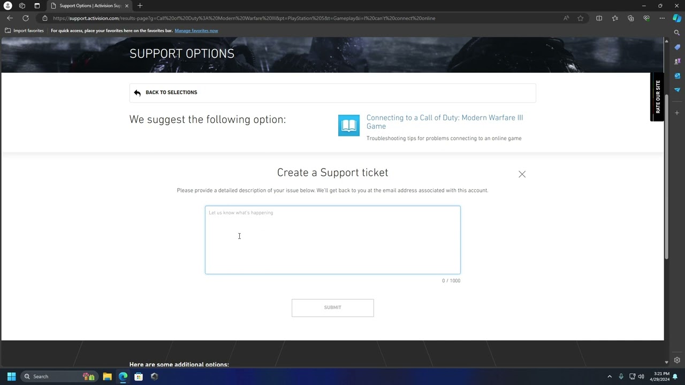Open Microsoft Store from taskbar
The height and width of the screenshot is (385, 685).
click(139, 376)
